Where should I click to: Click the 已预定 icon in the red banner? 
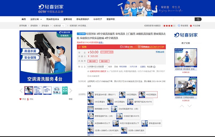(x=121, y=47)
